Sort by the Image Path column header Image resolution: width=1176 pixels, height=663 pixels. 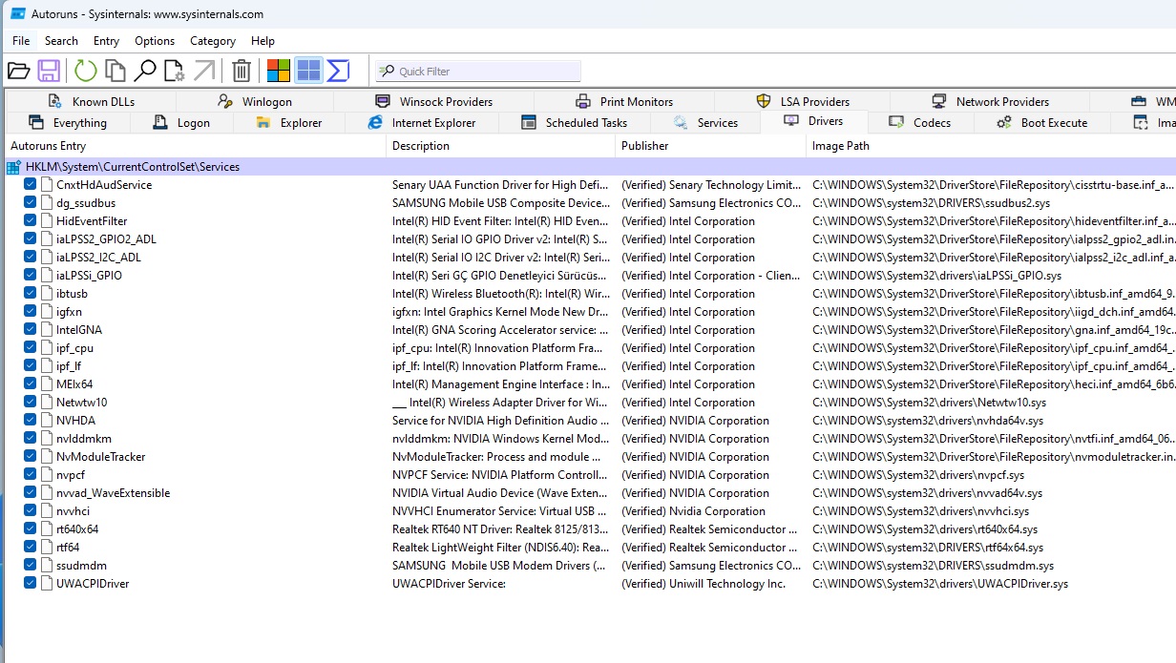[991, 146]
